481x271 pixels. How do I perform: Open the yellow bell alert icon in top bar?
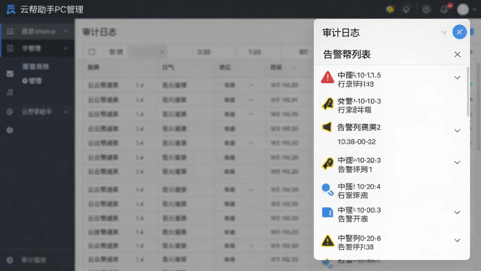click(x=390, y=9)
